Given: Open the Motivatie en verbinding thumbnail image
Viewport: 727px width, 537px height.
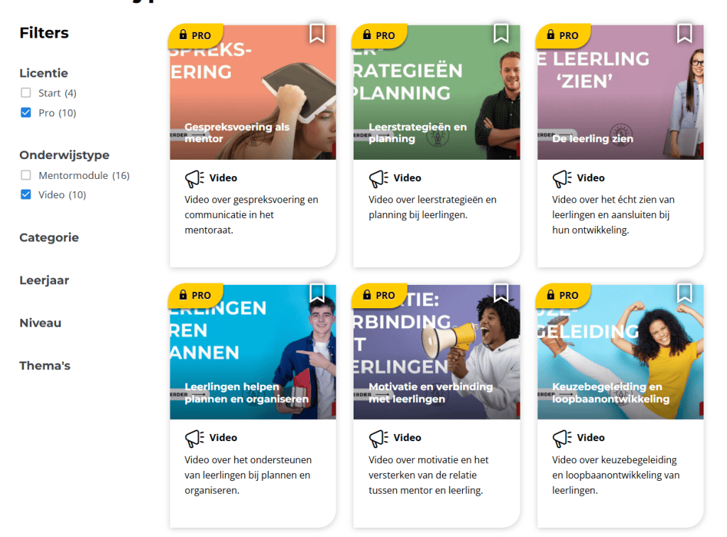Looking at the screenshot, I should (x=436, y=352).
